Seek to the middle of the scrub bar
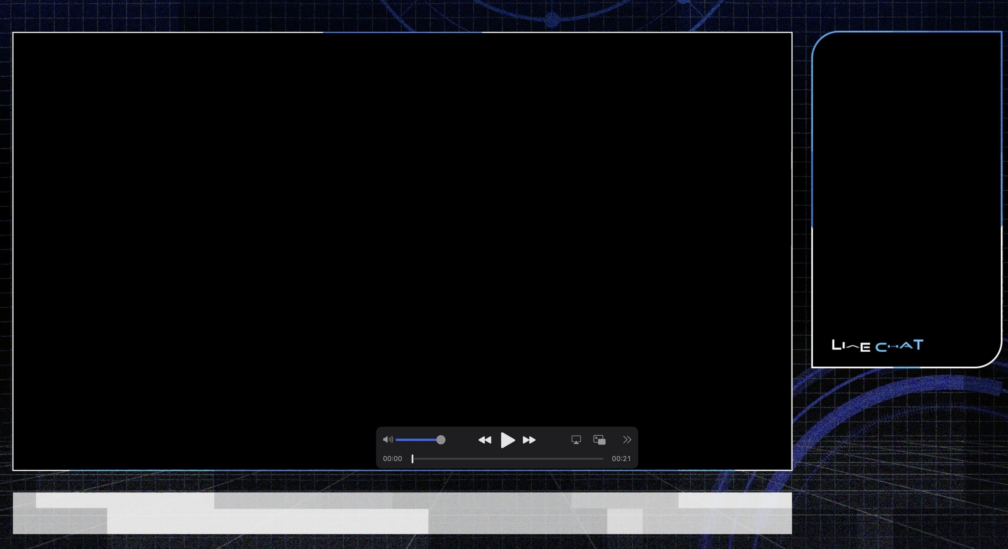This screenshot has height=549, width=1008. coord(507,459)
